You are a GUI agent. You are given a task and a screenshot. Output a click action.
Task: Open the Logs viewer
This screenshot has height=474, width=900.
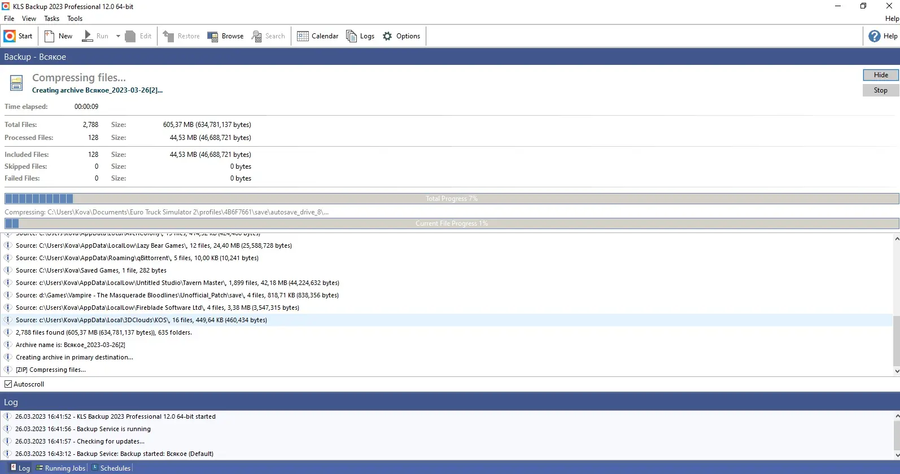click(x=351, y=36)
